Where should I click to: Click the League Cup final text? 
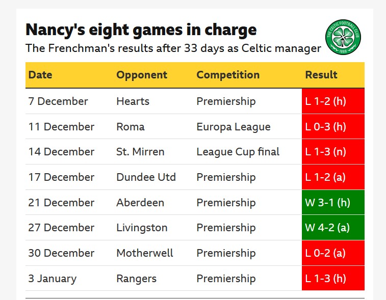(x=238, y=152)
